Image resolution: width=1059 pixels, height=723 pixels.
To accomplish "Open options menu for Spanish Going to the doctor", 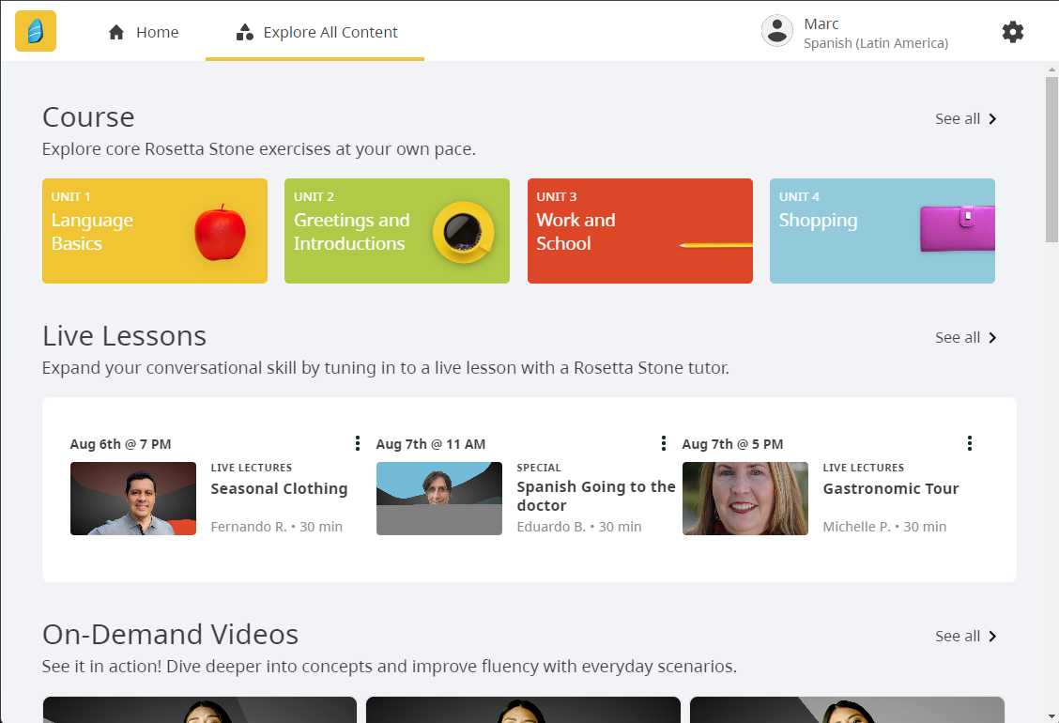I will pos(664,443).
